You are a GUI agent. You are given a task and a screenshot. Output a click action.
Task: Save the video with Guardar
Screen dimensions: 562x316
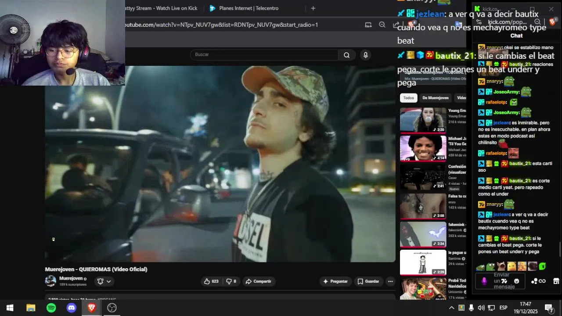point(368,281)
